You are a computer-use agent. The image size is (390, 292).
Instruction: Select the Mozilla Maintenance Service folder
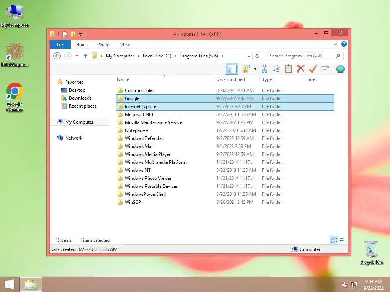(x=225, y=122)
